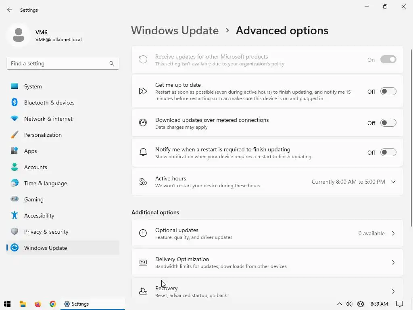Enable Notify me when restart is required
This screenshot has width=413, height=310.
coord(388,152)
